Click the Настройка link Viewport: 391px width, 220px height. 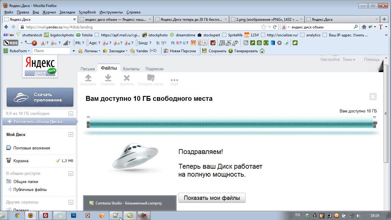[330, 60]
